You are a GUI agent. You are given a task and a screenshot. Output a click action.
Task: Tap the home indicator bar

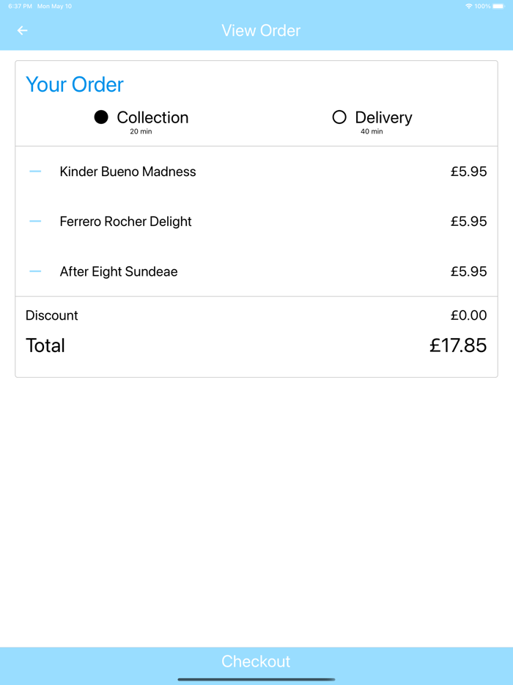click(256, 679)
